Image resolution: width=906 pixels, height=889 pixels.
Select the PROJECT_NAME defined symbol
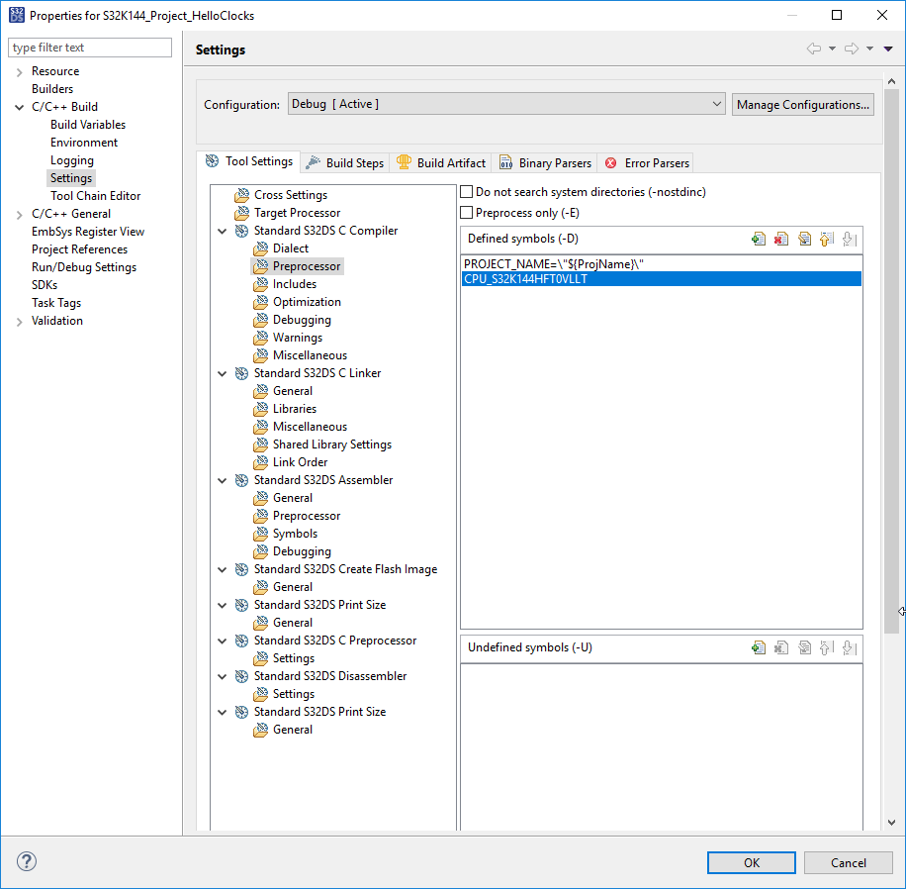(662, 264)
